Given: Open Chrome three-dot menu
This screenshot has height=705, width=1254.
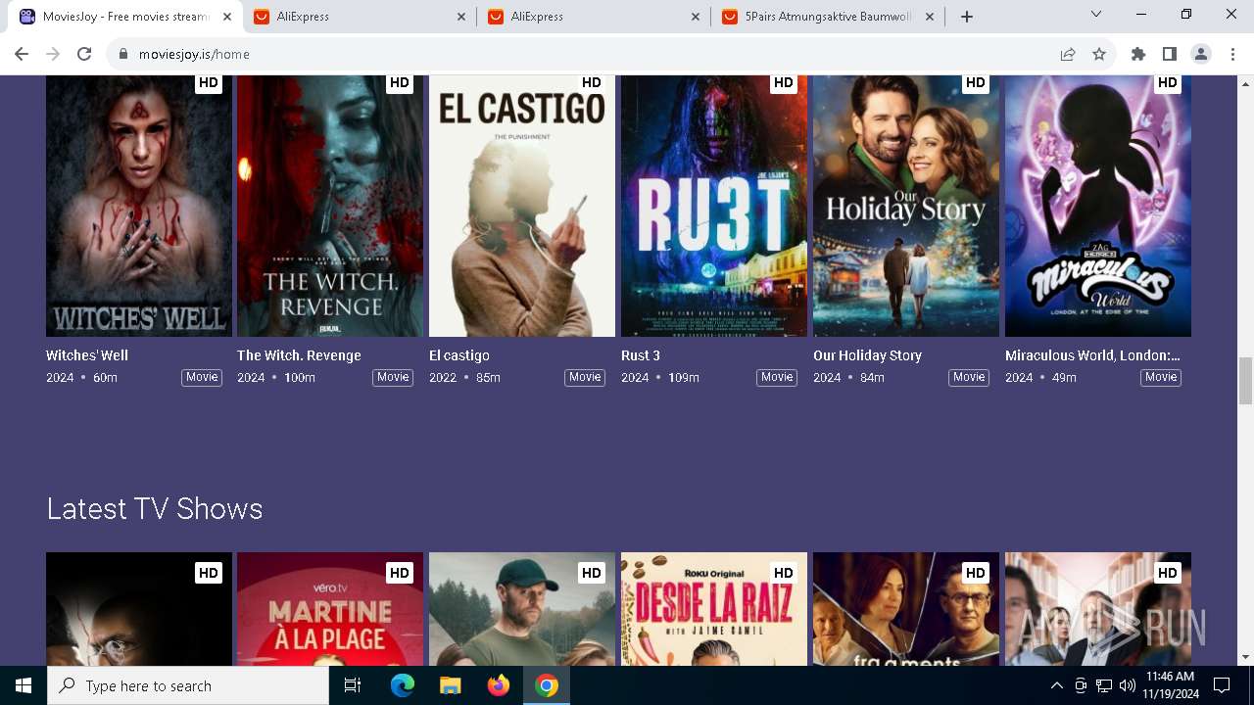Looking at the screenshot, I should point(1231,54).
